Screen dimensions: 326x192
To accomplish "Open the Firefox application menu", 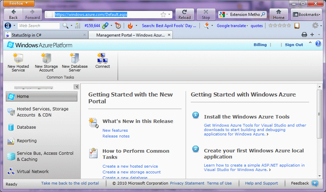I will coord(19,3).
